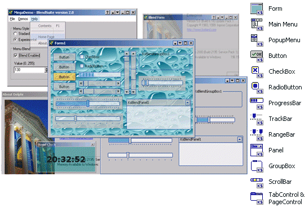
Task: Pick the CheckBox component icon
Action: pyautogui.click(x=257, y=72)
